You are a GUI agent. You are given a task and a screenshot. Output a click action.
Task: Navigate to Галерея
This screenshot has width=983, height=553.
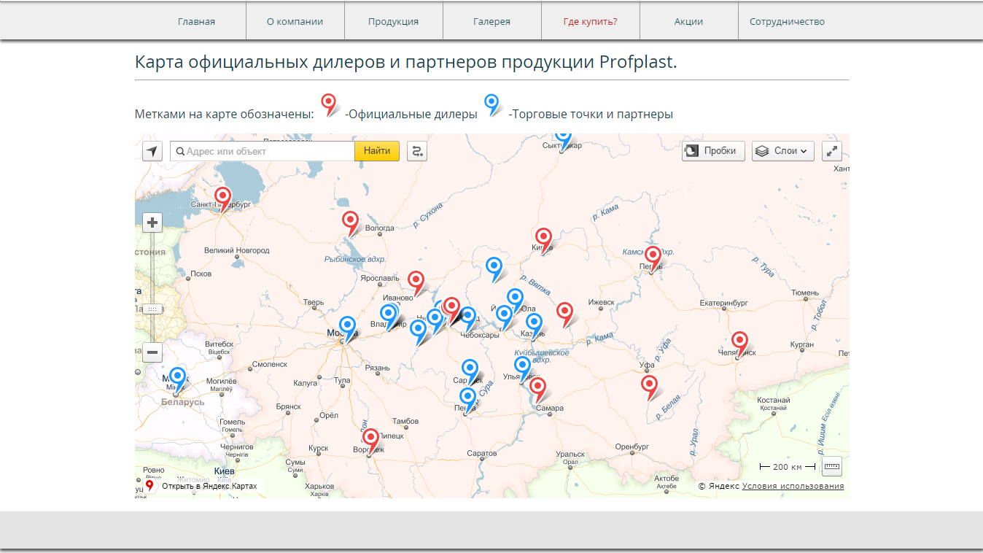coord(491,21)
